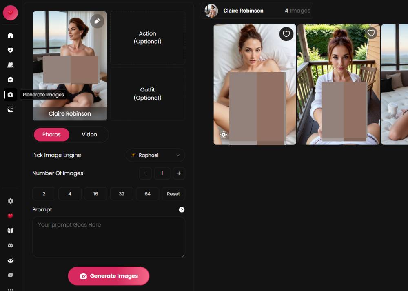Favorite the image on white pillow via heart icon
This screenshot has width=408, height=291.
pyautogui.click(x=286, y=34)
